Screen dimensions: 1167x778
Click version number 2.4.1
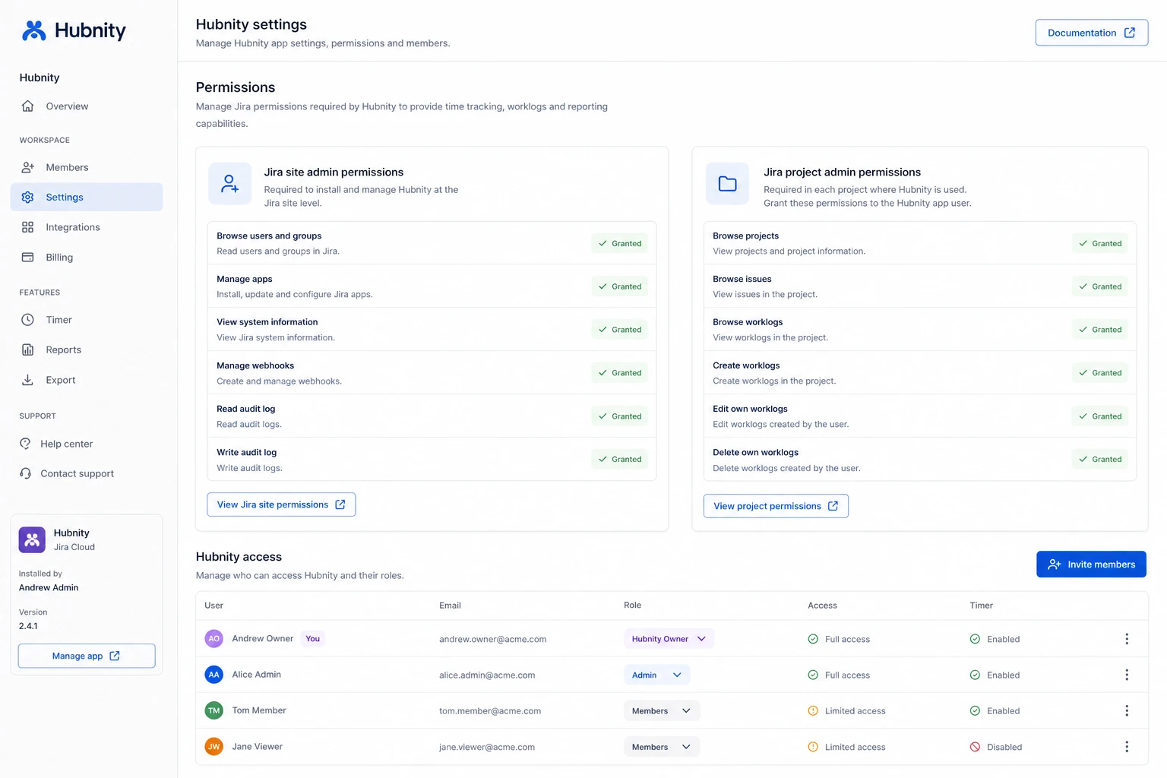click(x=28, y=626)
